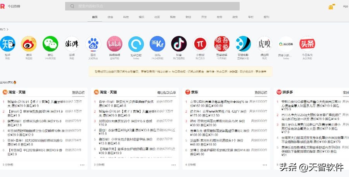
Task: Open the 加大加厚50抽珍珠纹洗脸巾 item
Action: pyautogui.click(x=35, y=142)
